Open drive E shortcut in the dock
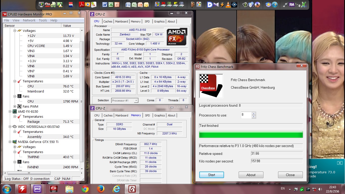The image size is (345, 194). (169, 5)
